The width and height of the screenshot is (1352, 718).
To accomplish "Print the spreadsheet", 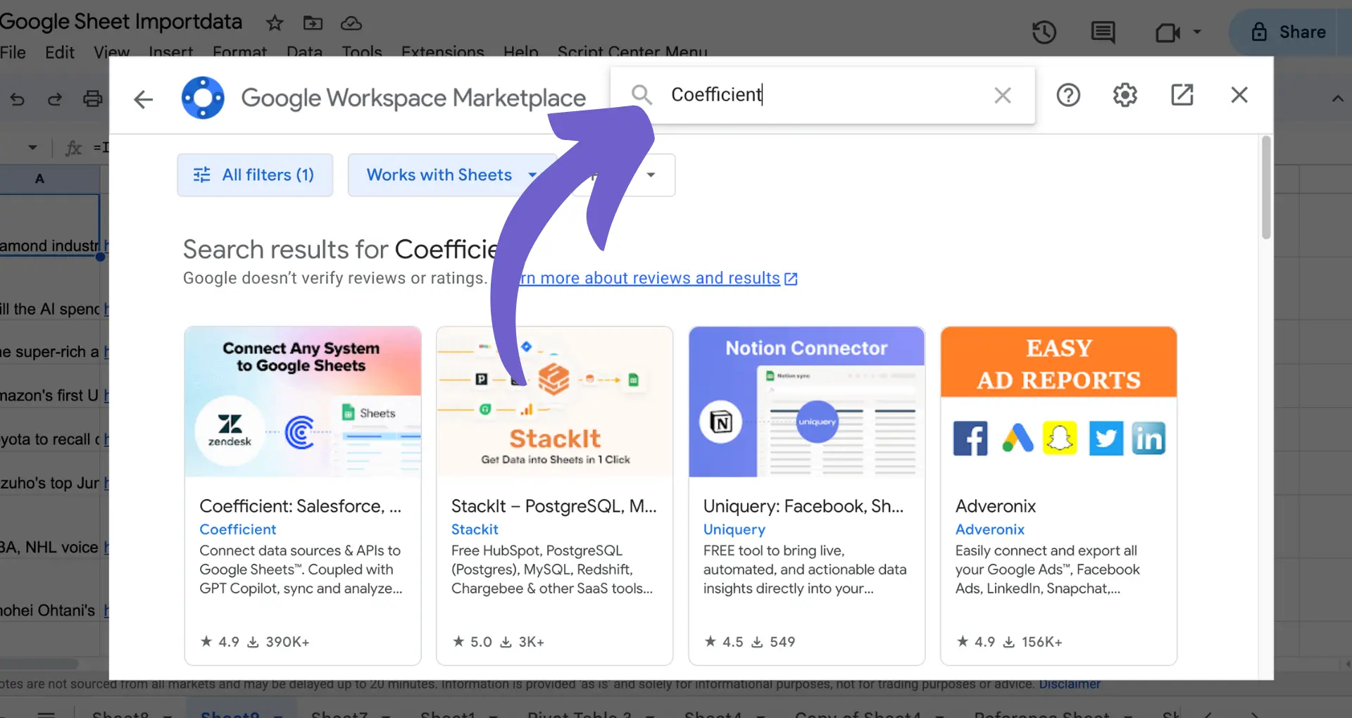I will [x=92, y=99].
